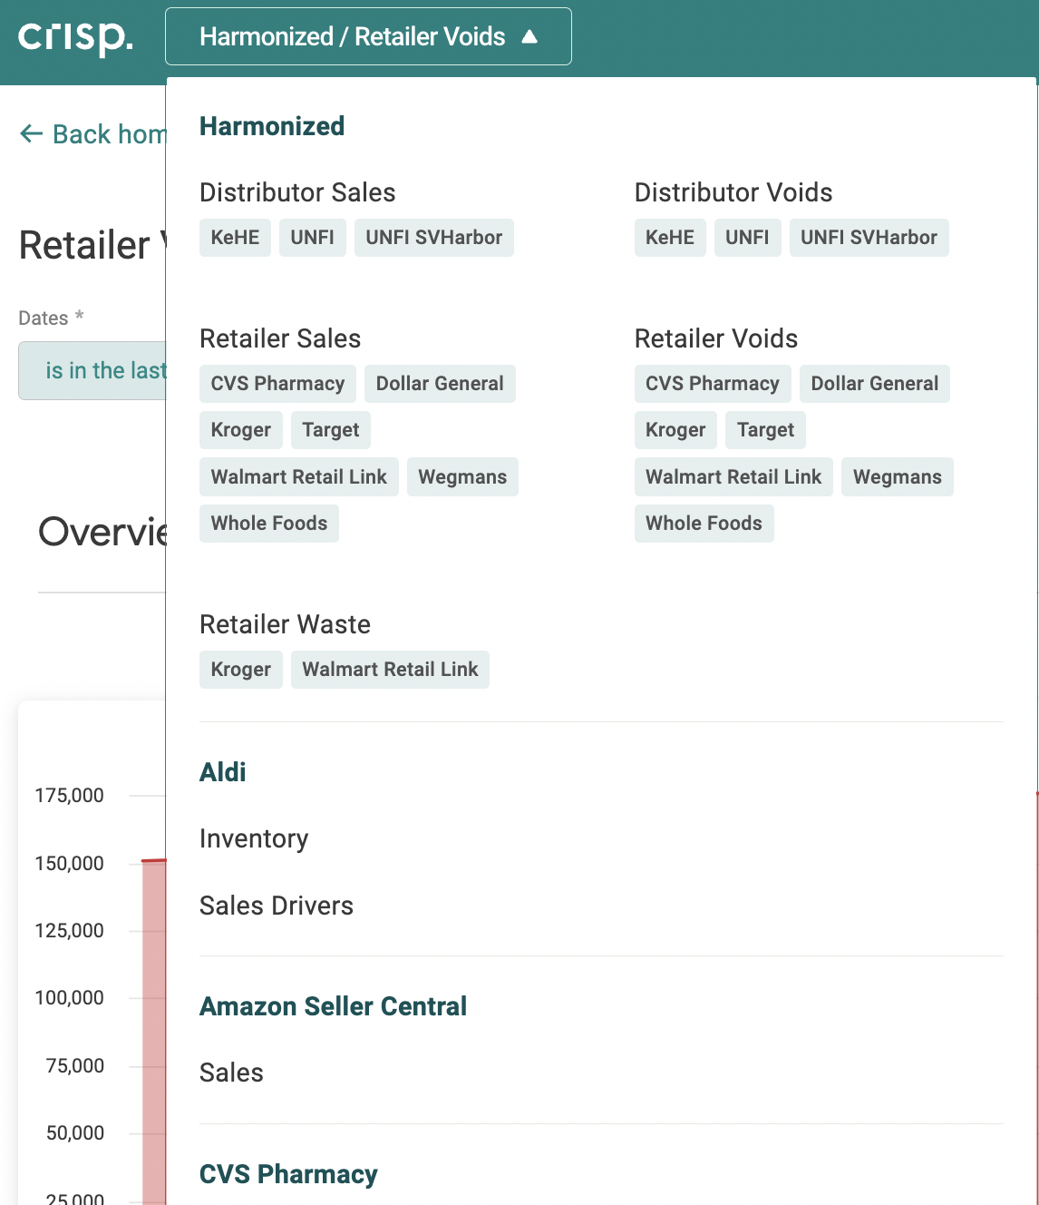Choose UNFI under Distributor Sales
Screen dimensions: 1039x1205
312,238
